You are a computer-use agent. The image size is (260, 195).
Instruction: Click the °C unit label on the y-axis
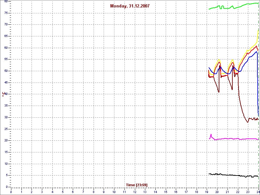click(3, 94)
